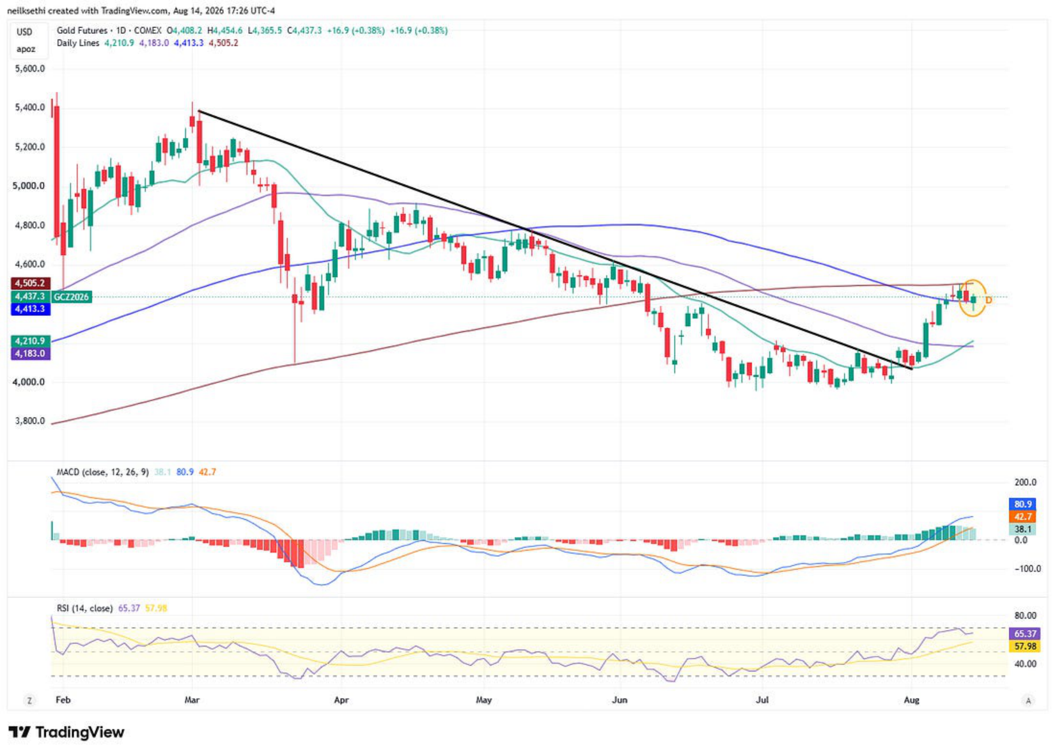Click the green 4,210.9 price tag on axis
The image size is (1055, 754).
tap(30, 342)
